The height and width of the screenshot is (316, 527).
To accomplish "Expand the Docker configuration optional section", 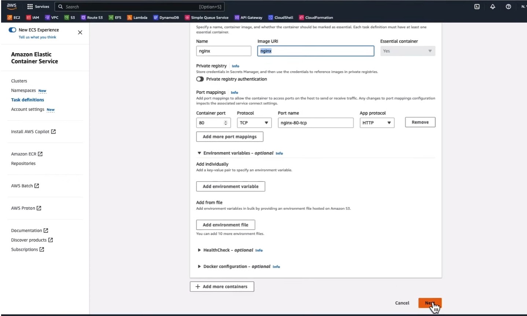I will 199,267.
